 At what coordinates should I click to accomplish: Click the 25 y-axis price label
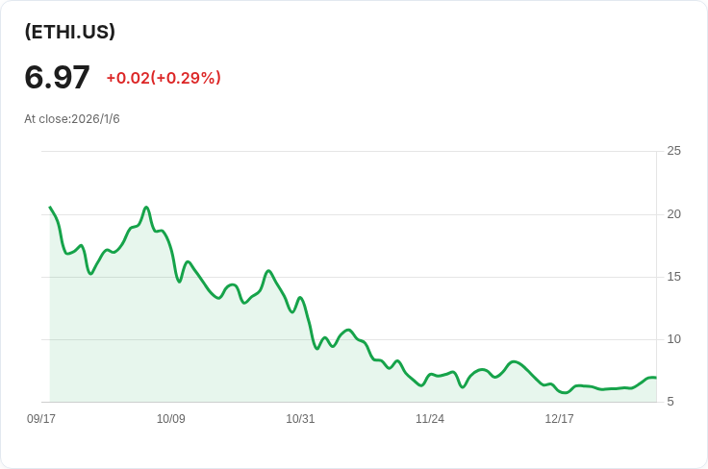click(673, 151)
